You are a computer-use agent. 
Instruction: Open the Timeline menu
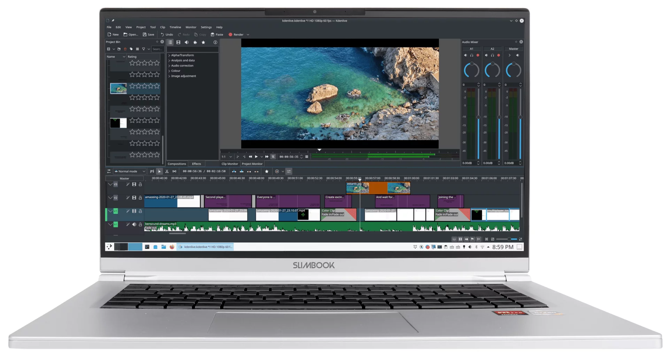[x=175, y=27]
